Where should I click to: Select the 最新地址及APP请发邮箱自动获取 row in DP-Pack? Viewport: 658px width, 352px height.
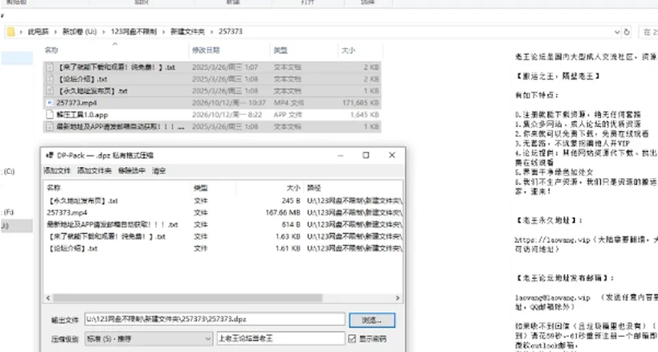click(223, 225)
